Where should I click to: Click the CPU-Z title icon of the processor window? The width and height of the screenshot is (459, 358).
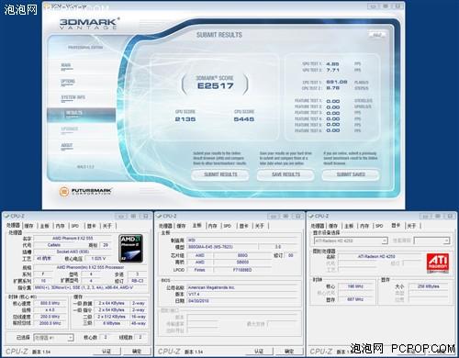tap(6, 216)
